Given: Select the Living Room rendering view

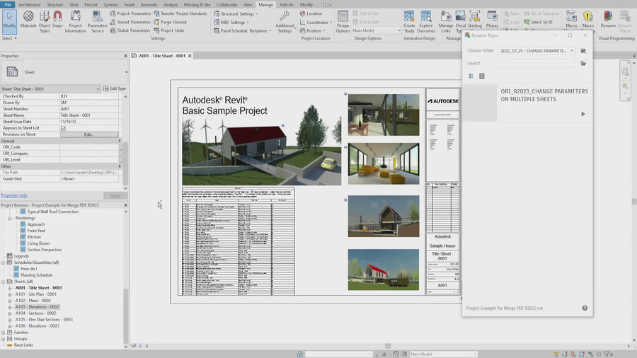Looking at the screenshot, I should coord(38,243).
